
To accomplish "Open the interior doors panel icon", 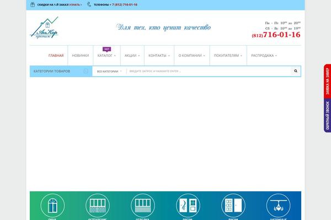I will click(233, 206).
